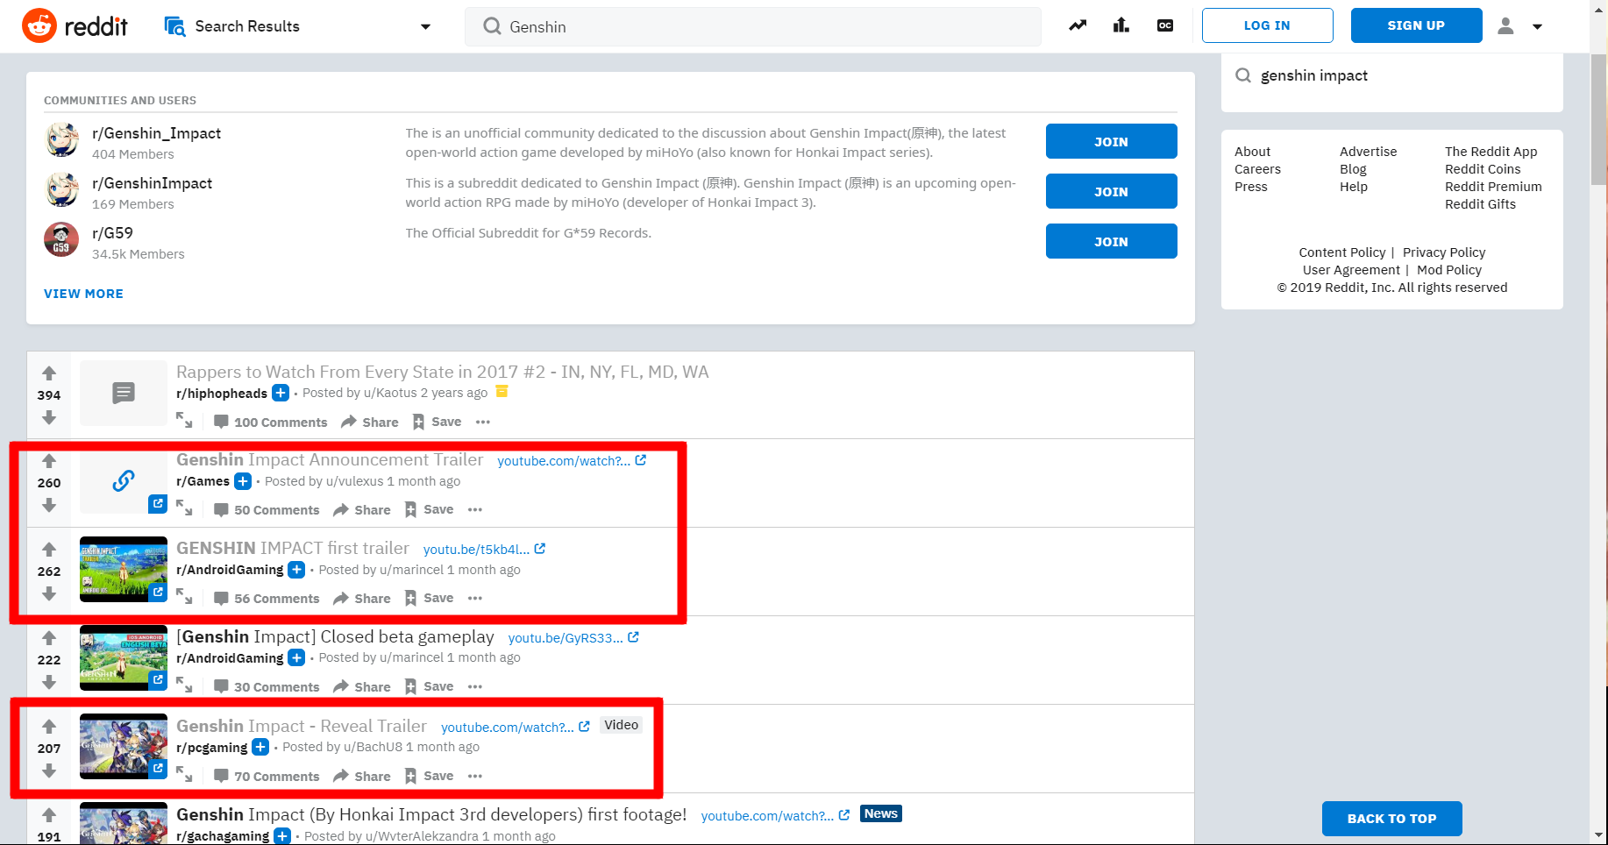The width and height of the screenshot is (1608, 845).
Task: Click VIEW MORE communities link
Action: click(x=83, y=294)
